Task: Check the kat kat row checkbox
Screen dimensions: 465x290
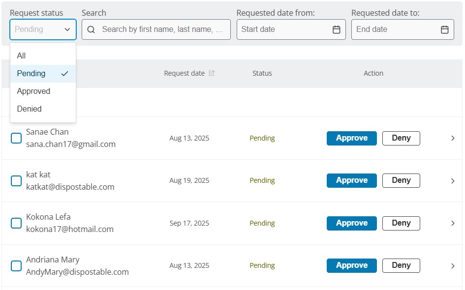Action: click(x=16, y=181)
